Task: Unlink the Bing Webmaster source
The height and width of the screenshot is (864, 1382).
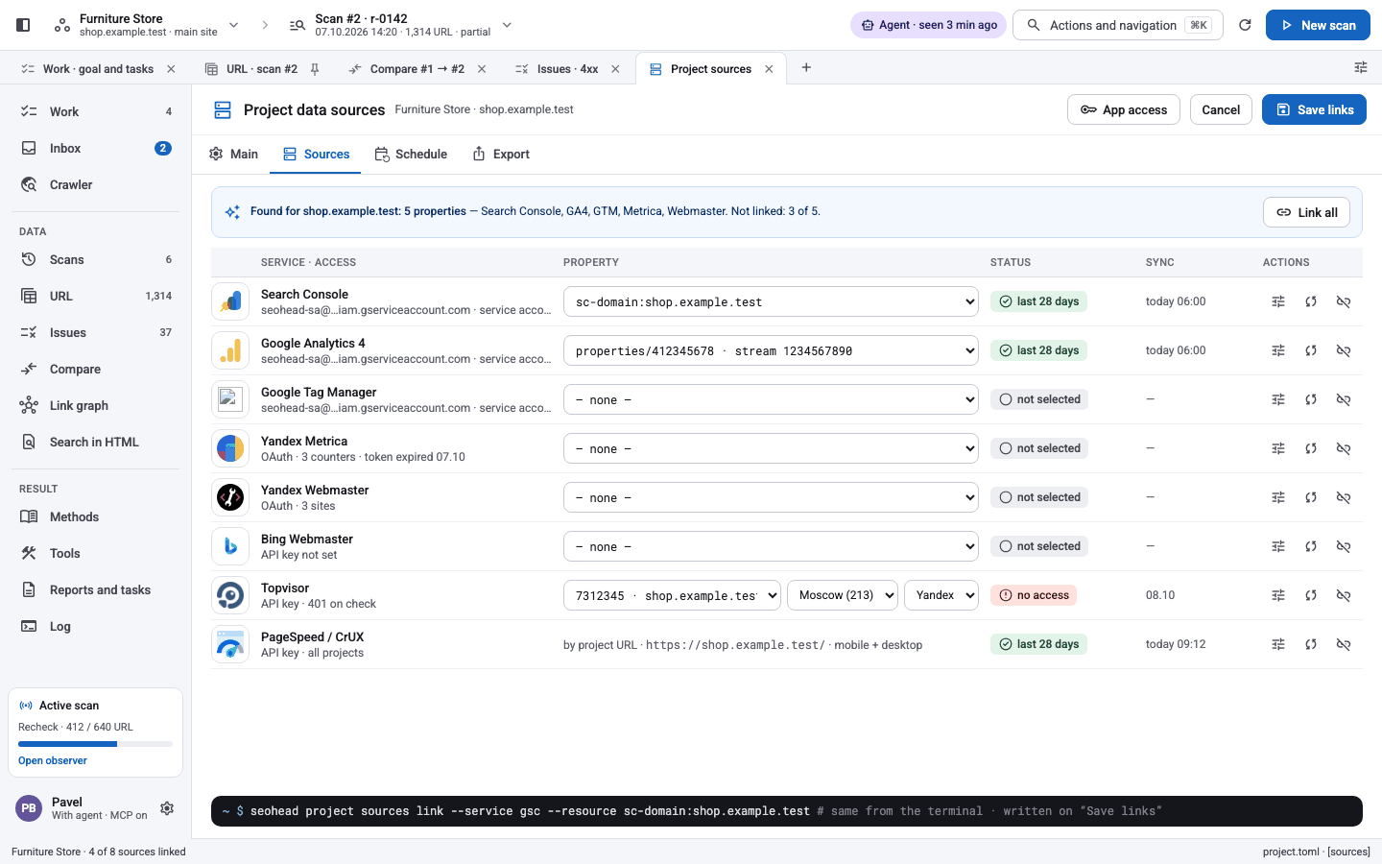Action: (1344, 546)
